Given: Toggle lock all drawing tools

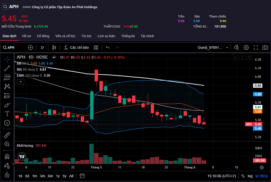Looking at the screenshot, I should pos(7,175).
